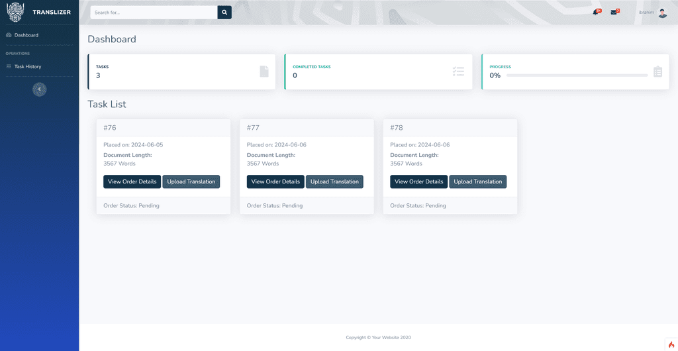
Task: Click '3567 Words' on task #77
Action: click(263, 164)
